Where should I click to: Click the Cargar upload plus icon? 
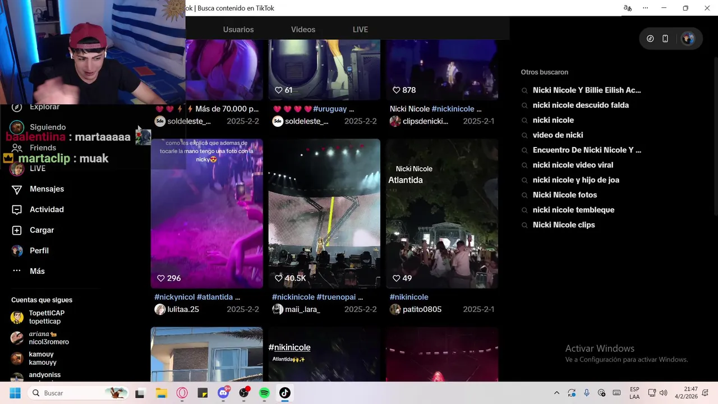(x=17, y=230)
